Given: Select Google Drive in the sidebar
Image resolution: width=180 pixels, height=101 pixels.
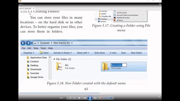Looking at the screenshot, I should click(x=35, y=77).
